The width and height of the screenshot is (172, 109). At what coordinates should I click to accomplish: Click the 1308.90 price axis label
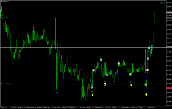169,93
